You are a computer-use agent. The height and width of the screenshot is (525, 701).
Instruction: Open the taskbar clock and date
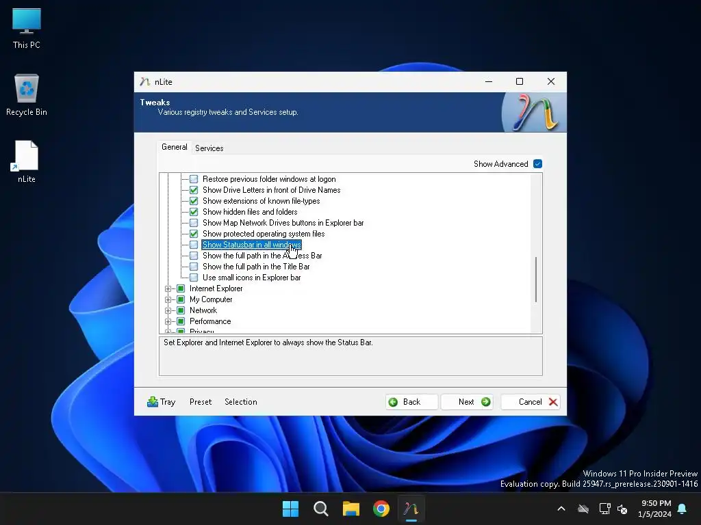[654, 509]
